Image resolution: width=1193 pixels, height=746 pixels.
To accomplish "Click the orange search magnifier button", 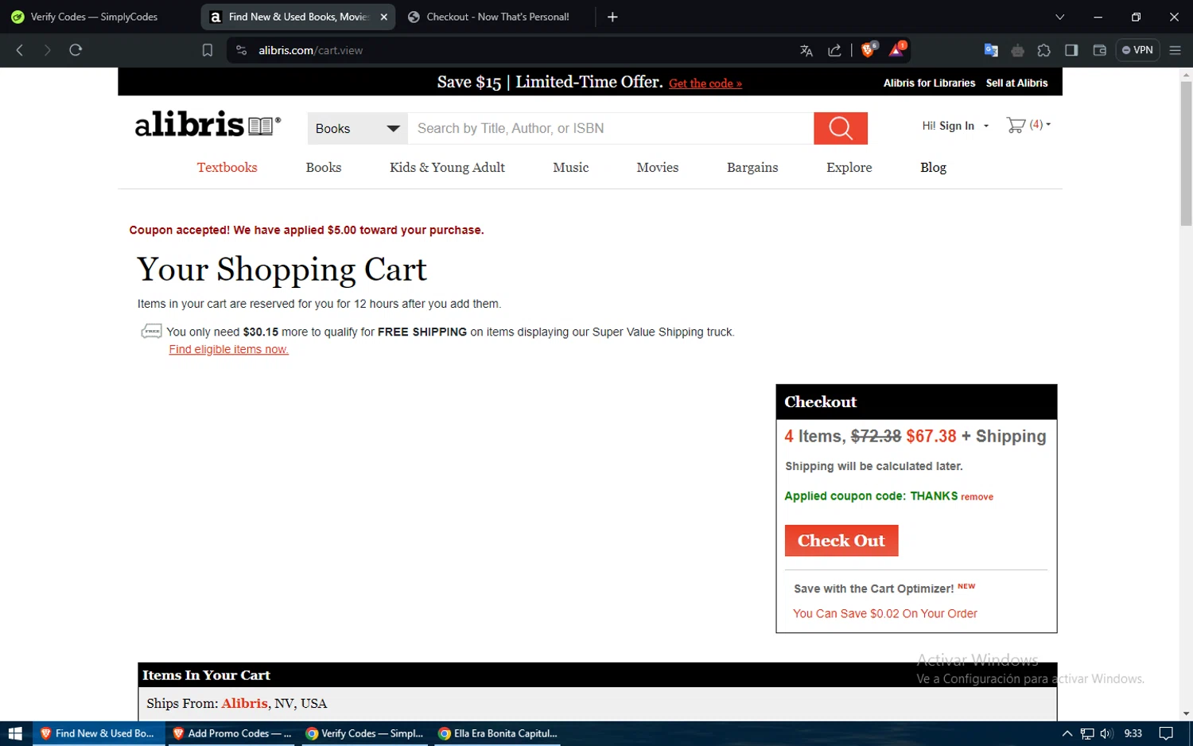I will [x=840, y=128].
